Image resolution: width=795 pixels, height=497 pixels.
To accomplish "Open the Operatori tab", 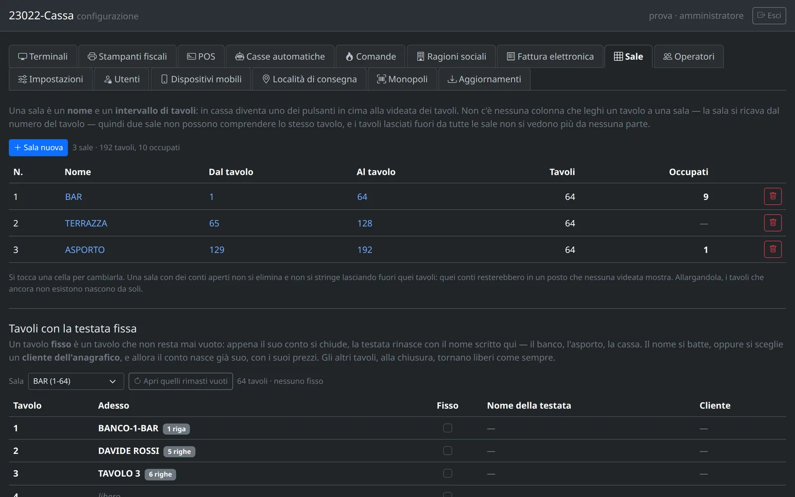I will [x=689, y=56].
